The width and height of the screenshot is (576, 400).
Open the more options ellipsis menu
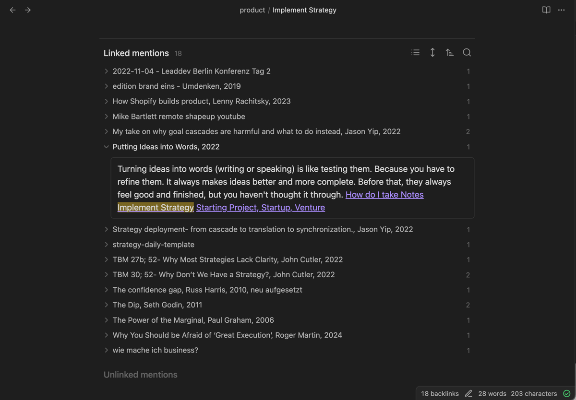(x=562, y=10)
